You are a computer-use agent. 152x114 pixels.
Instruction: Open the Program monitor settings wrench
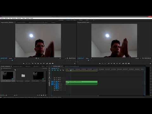[143, 58]
